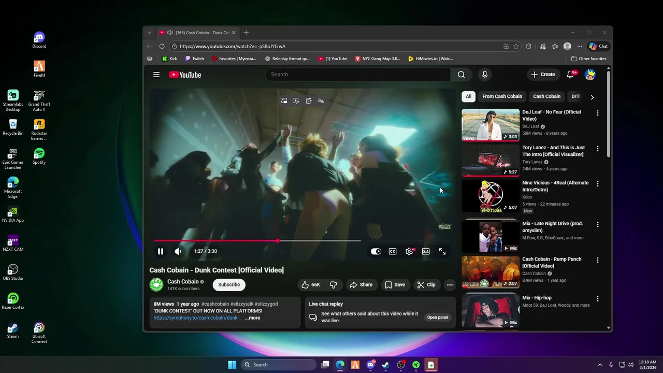663x373 pixels.
Task: Switch the player to theater mode
Action: [x=426, y=251]
